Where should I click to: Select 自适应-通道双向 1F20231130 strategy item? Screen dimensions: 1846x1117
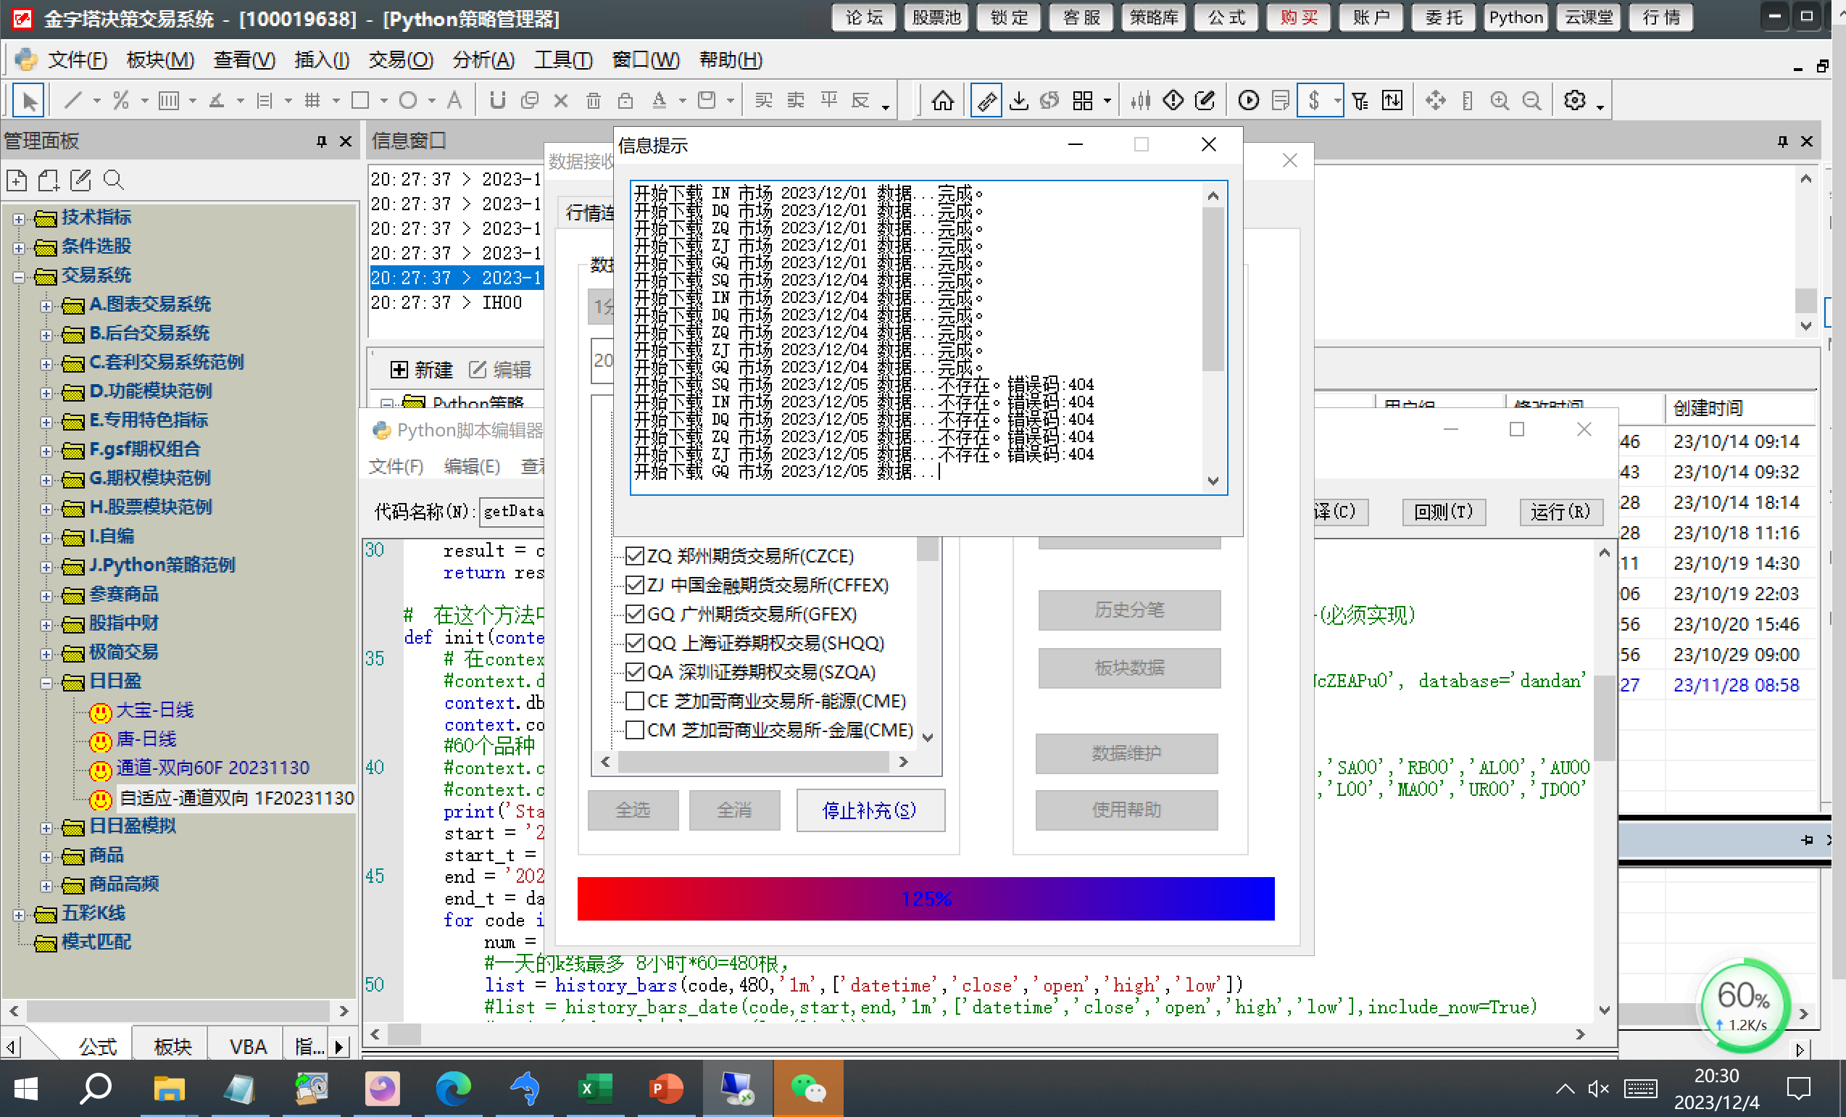point(237,798)
